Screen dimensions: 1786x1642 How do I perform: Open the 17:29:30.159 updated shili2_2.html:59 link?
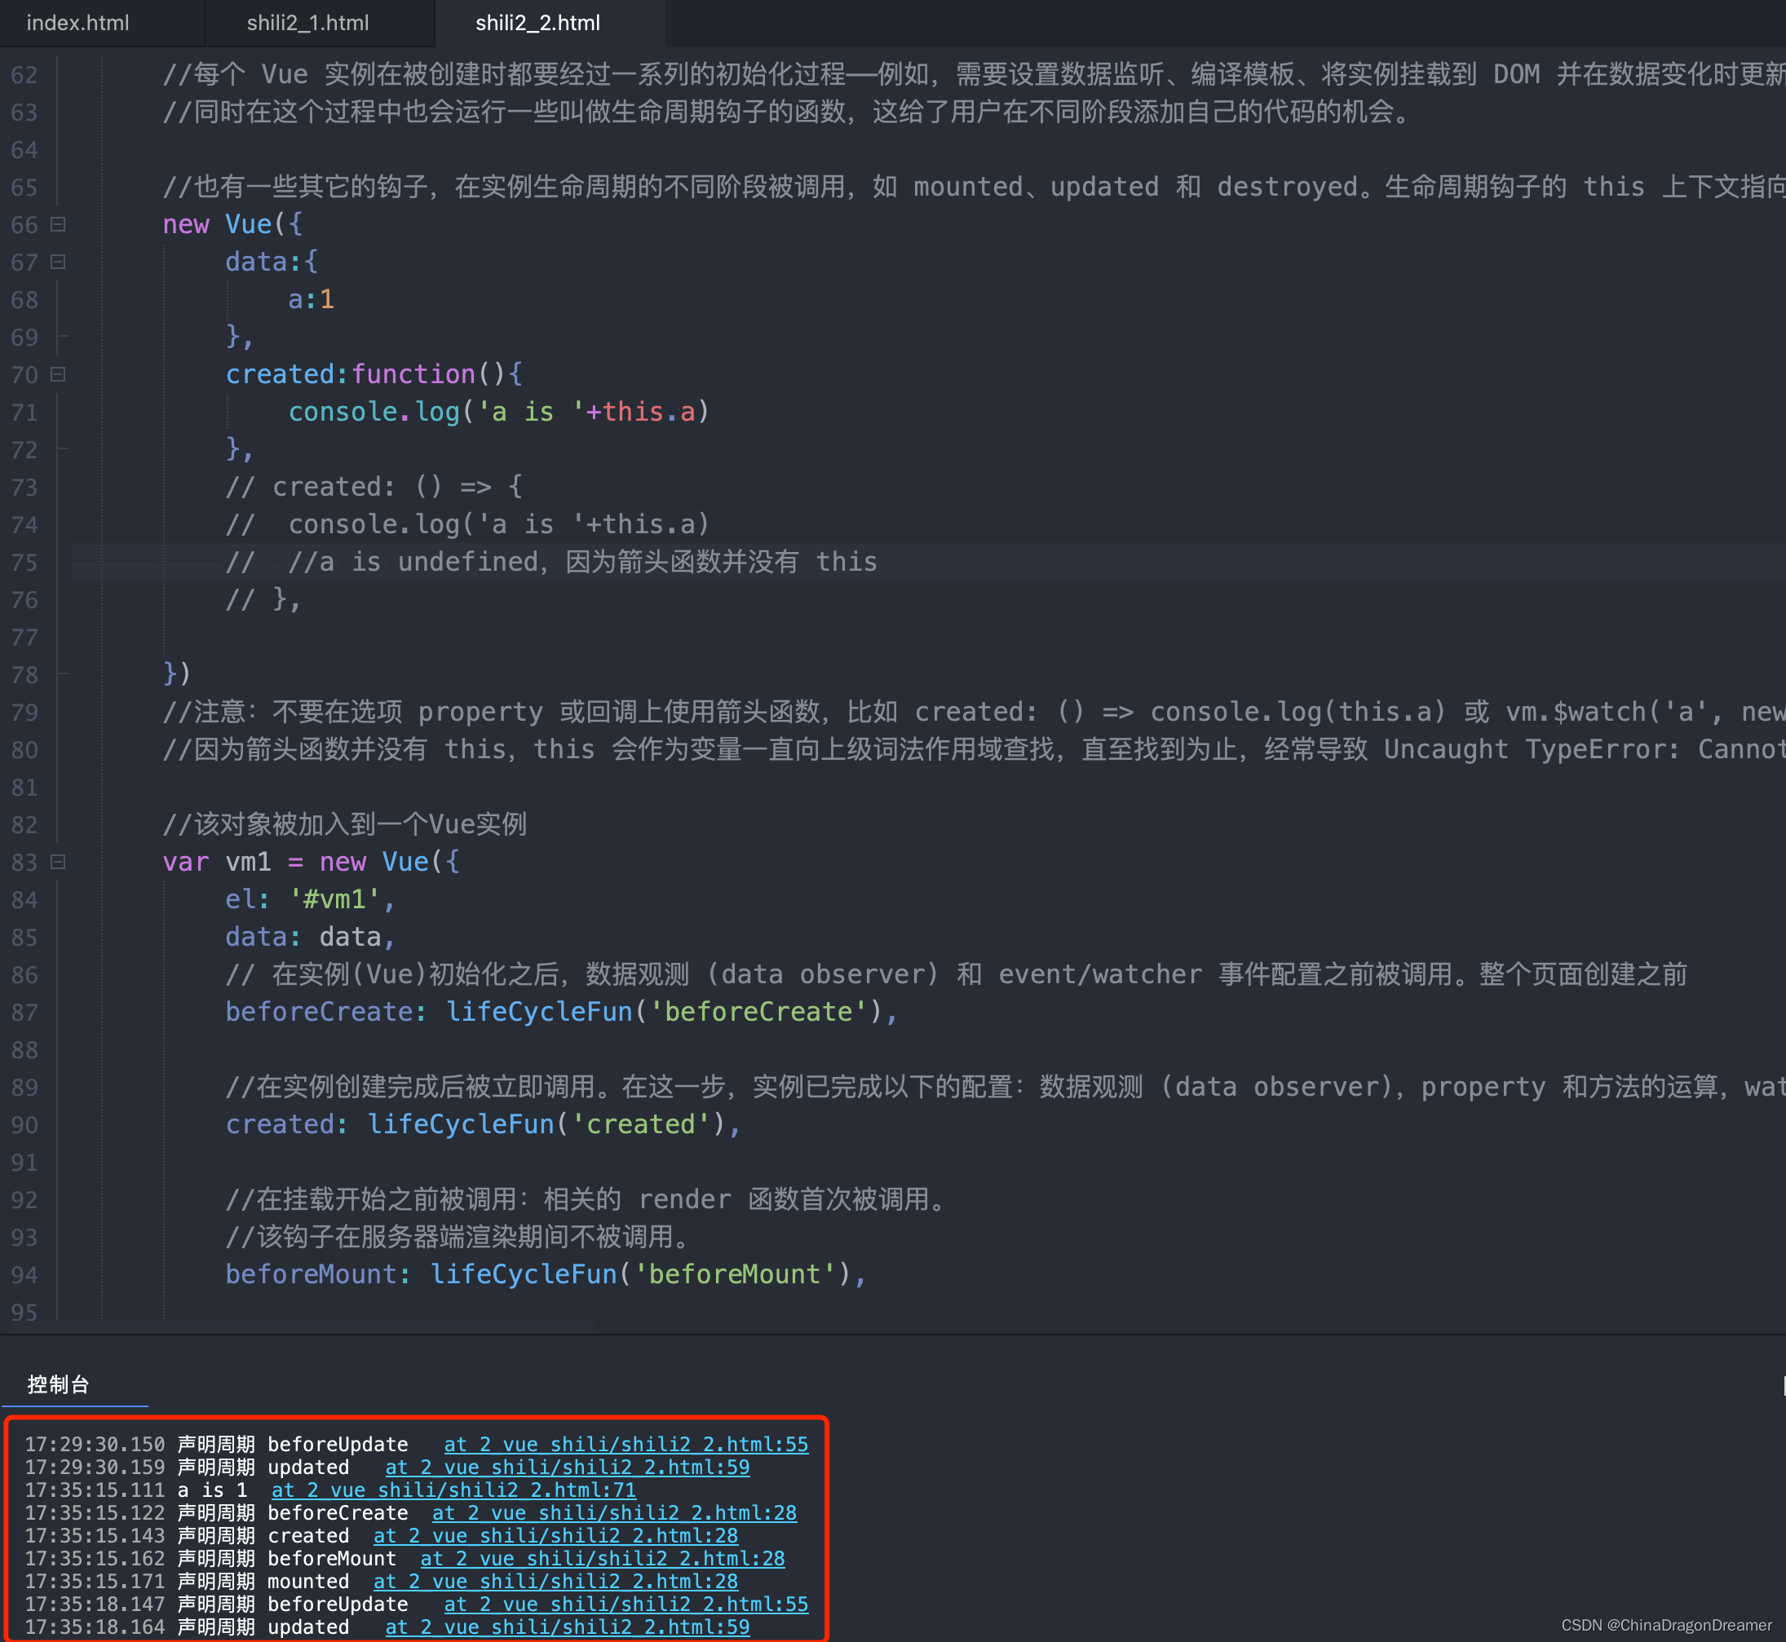point(568,1468)
